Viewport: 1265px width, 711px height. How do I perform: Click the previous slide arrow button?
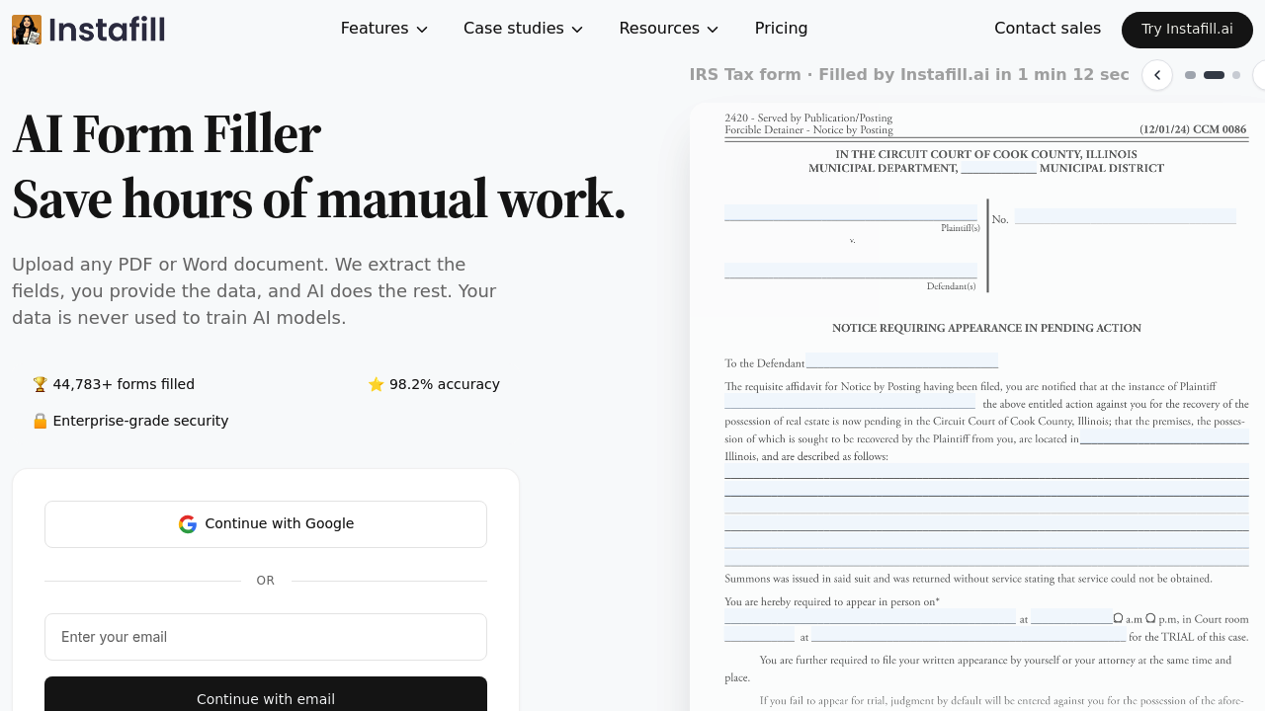[x=1157, y=75]
